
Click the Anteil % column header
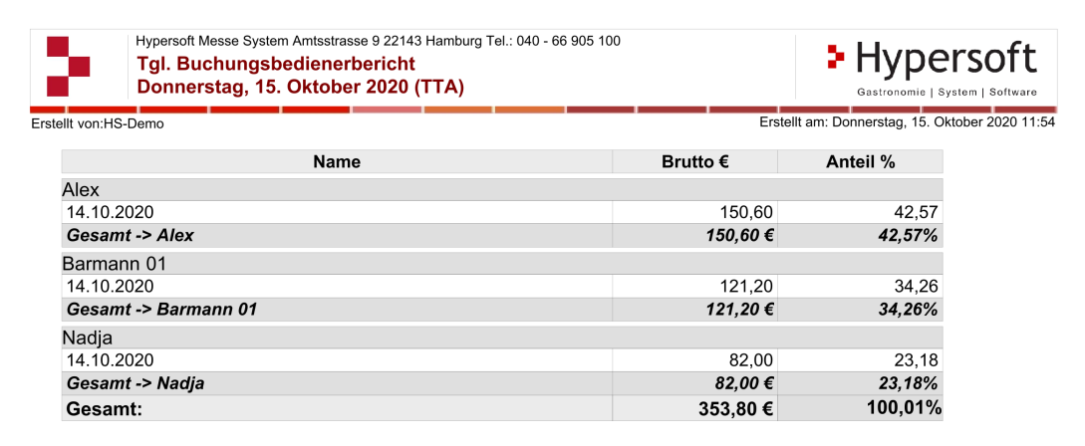(860, 161)
